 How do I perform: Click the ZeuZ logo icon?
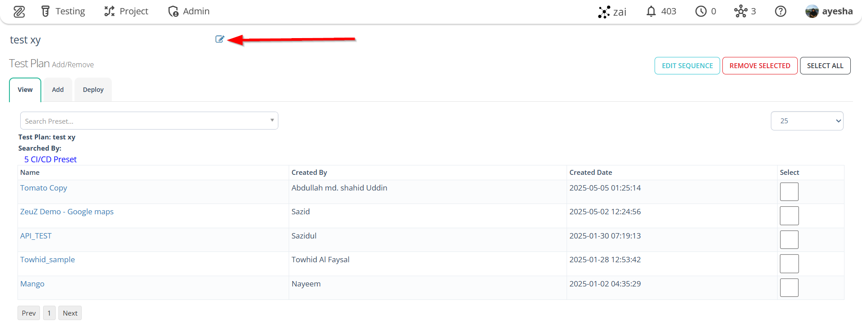[19, 12]
